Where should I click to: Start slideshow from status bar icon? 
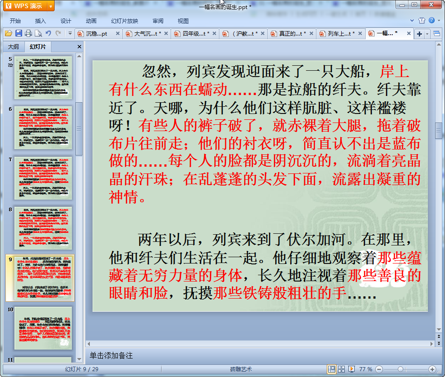[x=351, y=369]
